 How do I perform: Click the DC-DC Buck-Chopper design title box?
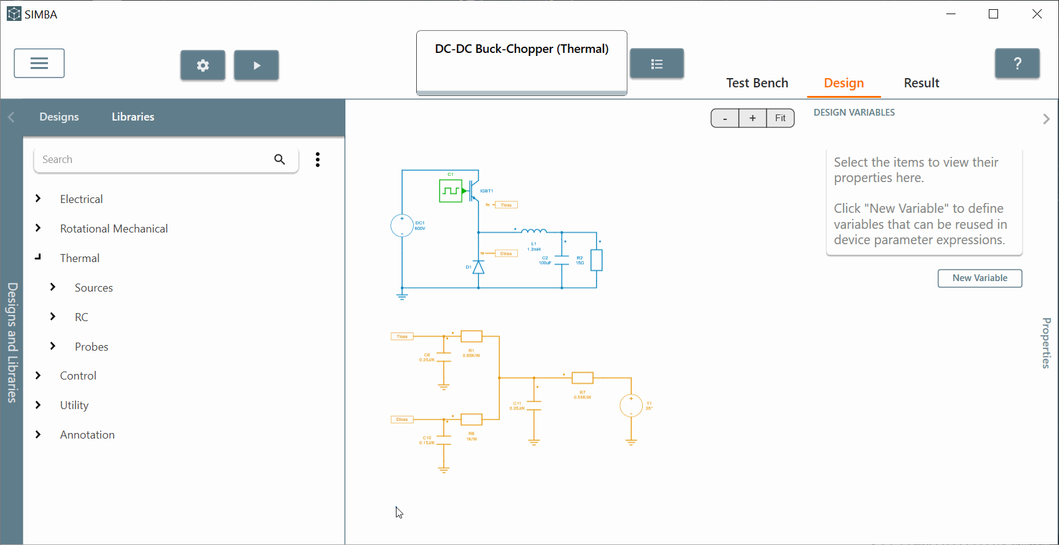(522, 63)
